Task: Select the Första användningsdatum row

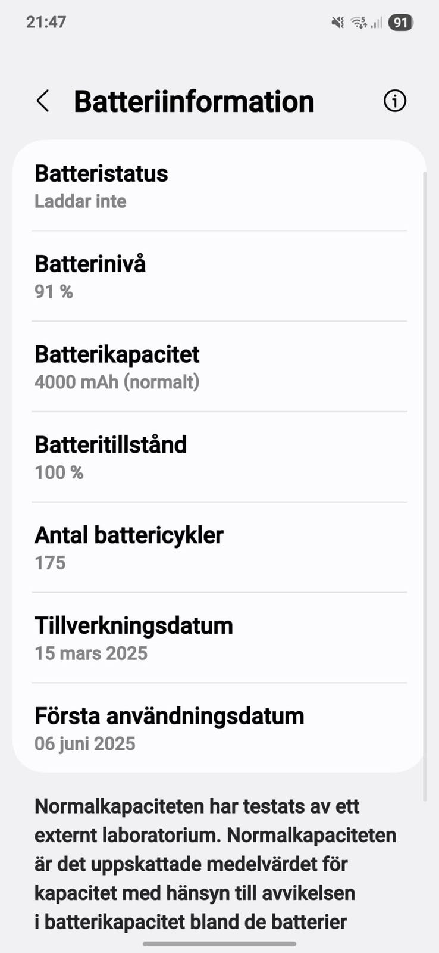Action: [219, 728]
